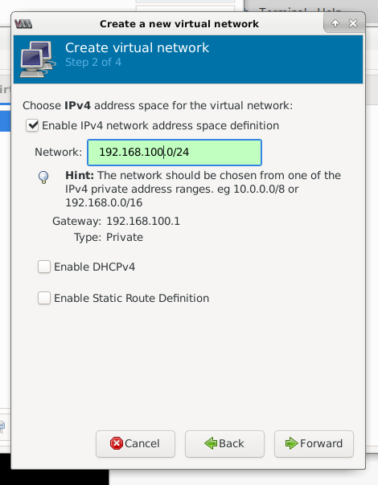
Task: Enable the DHCPv4 checkbox
Action: pos(44,267)
